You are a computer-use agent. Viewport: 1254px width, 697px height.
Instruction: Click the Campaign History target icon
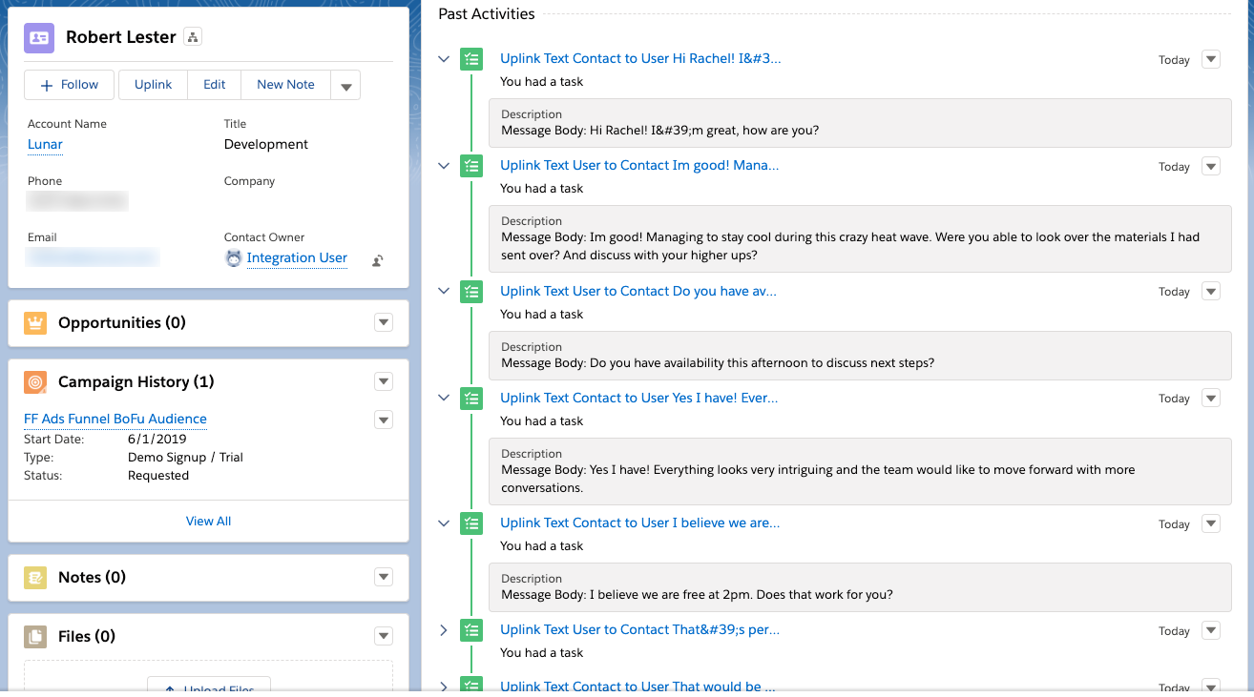35,382
